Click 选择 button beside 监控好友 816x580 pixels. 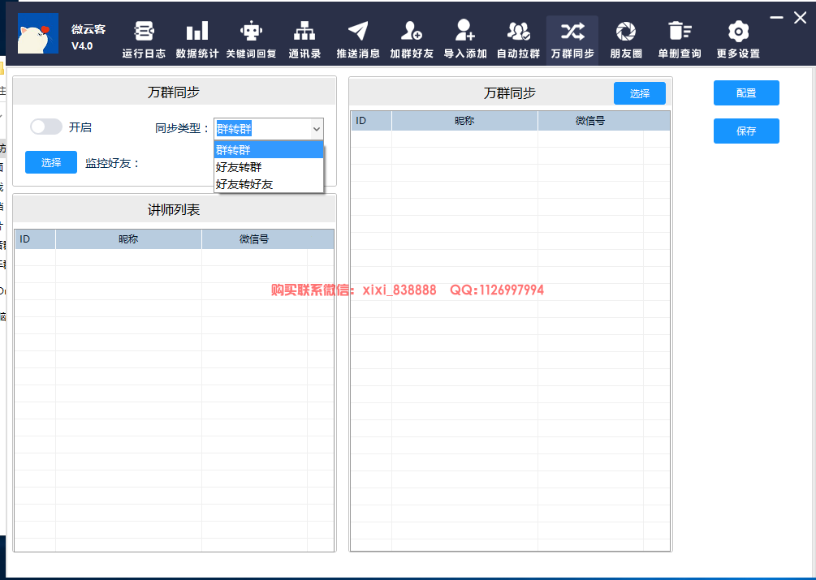click(x=51, y=162)
